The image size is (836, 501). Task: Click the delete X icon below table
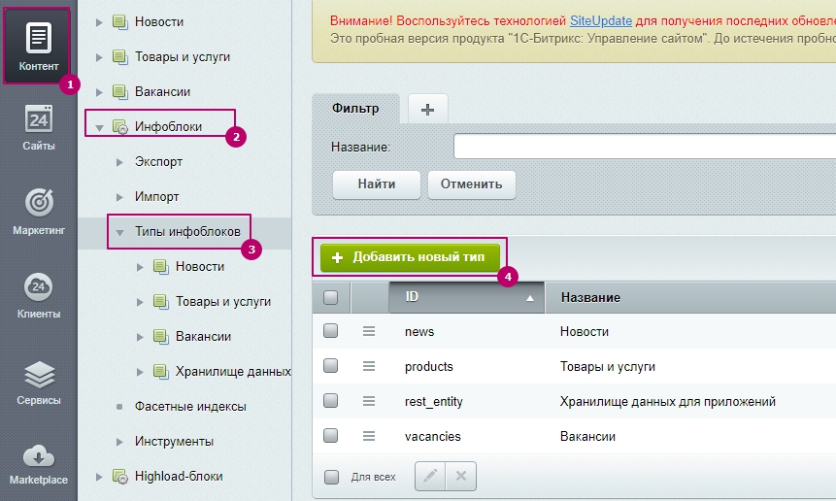[461, 476]
